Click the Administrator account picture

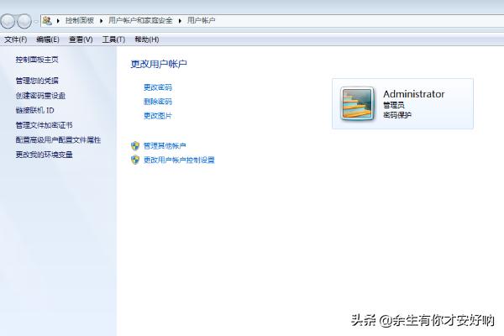(358, 104)
